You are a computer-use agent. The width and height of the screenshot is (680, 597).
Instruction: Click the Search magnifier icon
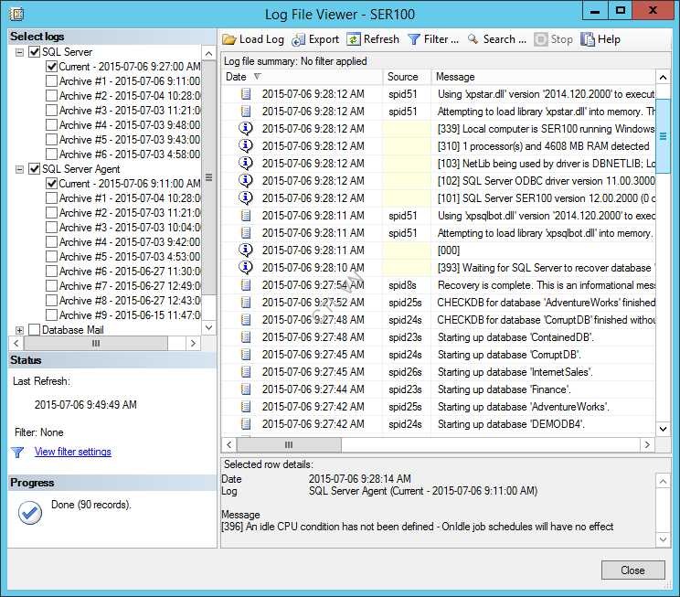(x=473, y=39)
